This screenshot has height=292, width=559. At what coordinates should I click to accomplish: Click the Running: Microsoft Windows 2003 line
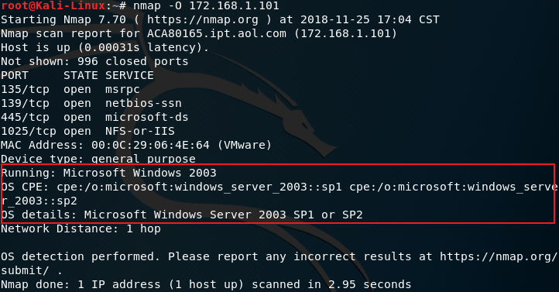click(x=108, y=173)
